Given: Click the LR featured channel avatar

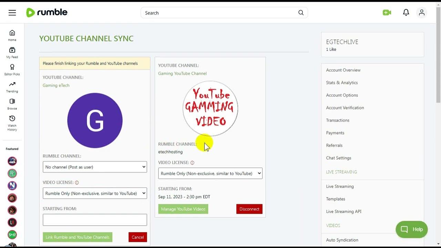Looking at the screenshot, I should click(12, 223).
